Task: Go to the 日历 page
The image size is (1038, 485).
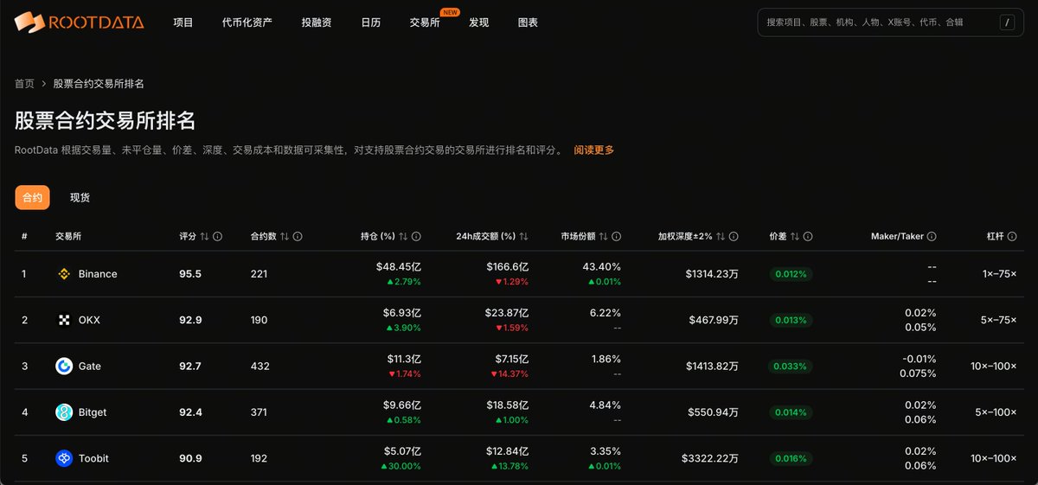Action: tap(370, 22)
